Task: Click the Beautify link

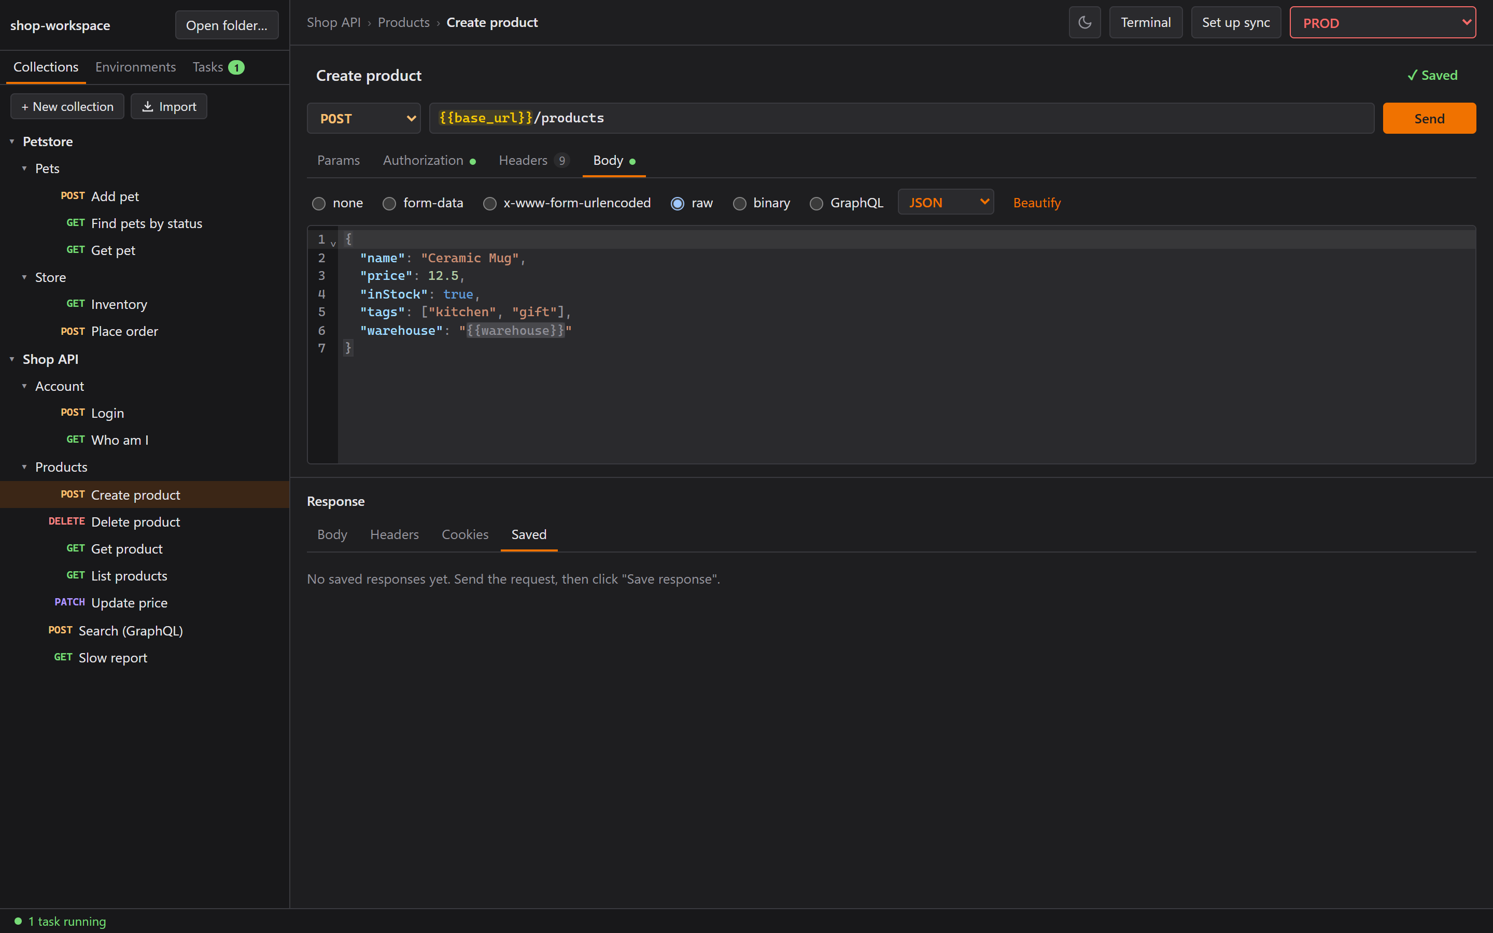Action: [x=1036, y=202]
